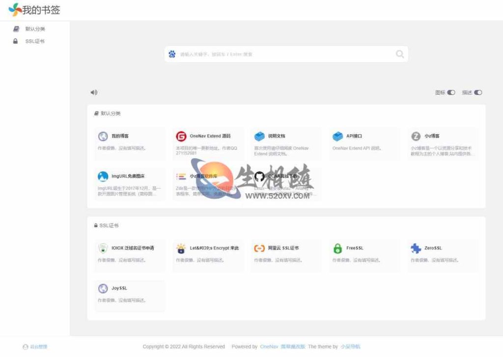The height and width of the screenshot is (357, 503).
Task: Click the Baidu paw search engine icon
Action: pos(172,54)
